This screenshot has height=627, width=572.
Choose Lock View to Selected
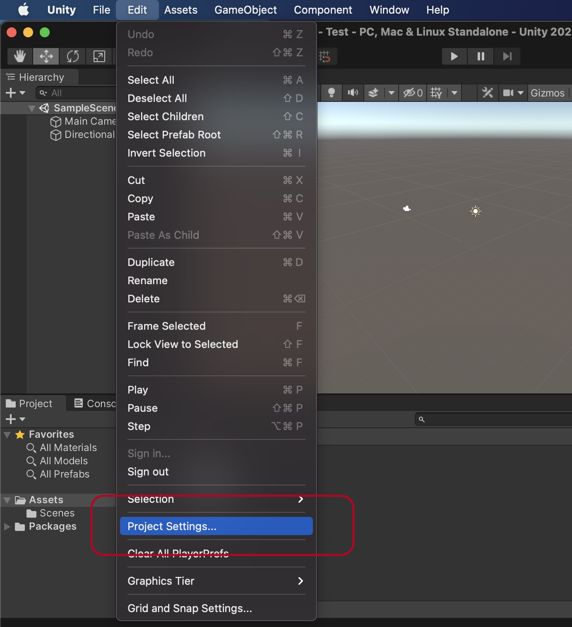point(216,344)
